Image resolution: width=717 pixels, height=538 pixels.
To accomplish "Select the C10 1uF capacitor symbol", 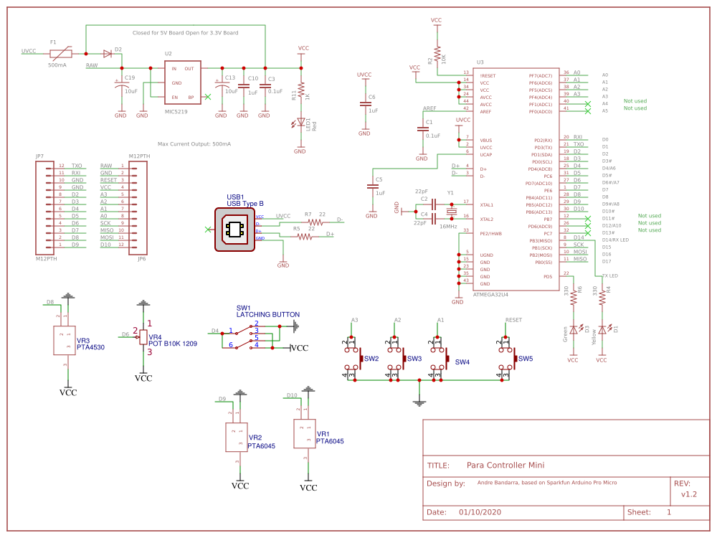I will coord(244,85).
